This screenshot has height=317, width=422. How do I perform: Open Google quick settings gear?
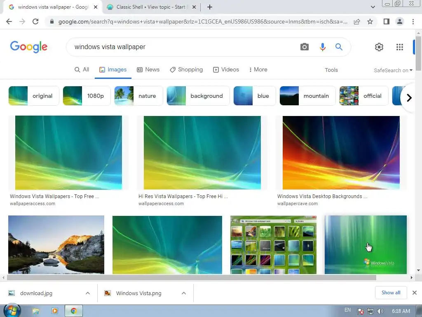click(379, 47)
